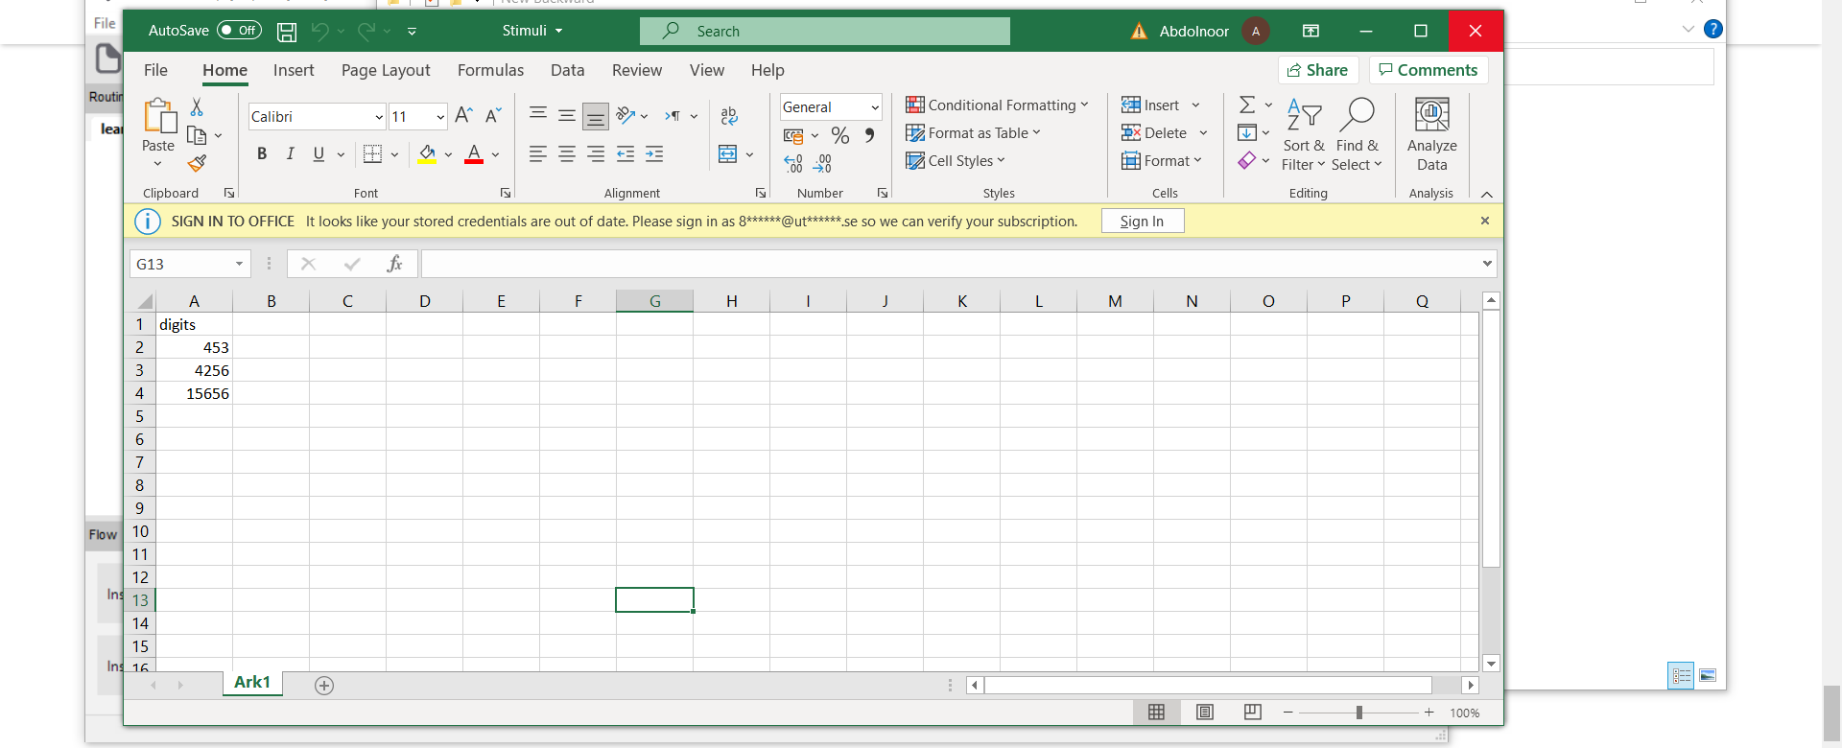
Task: Click the Save icon in title bar
Action: coord(286,32)
